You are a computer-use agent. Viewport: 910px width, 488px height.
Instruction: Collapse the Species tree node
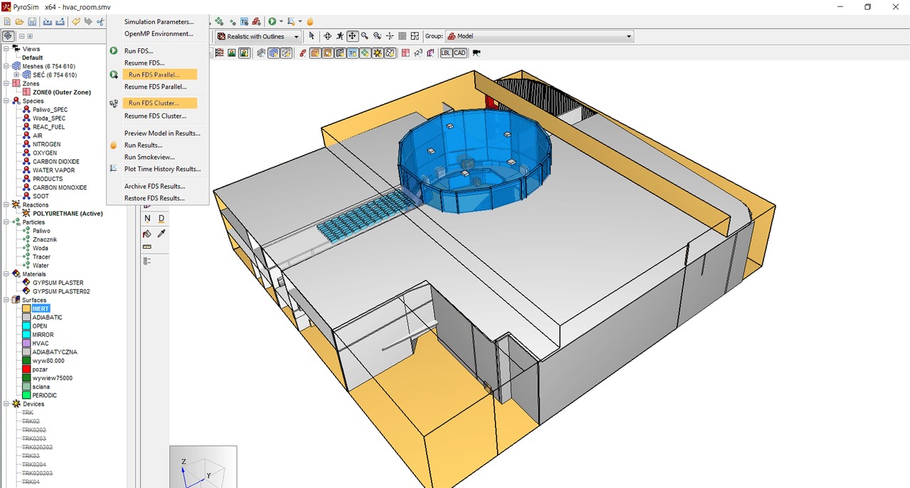coord(6,101)
